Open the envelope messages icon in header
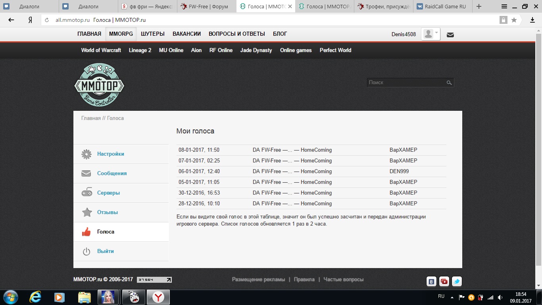 click(x=450, y=35)
